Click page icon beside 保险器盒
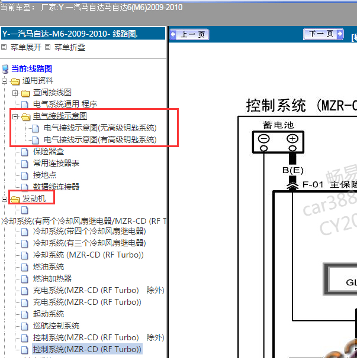 pos(24,152)
